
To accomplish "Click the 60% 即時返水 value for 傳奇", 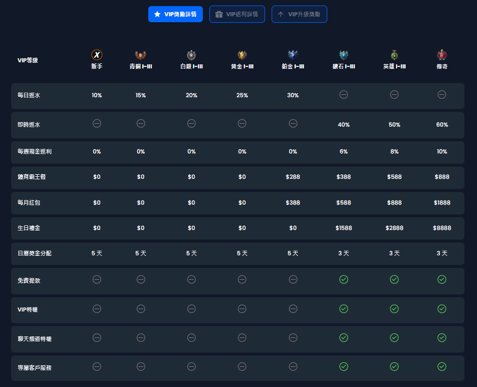I will 442,125.
